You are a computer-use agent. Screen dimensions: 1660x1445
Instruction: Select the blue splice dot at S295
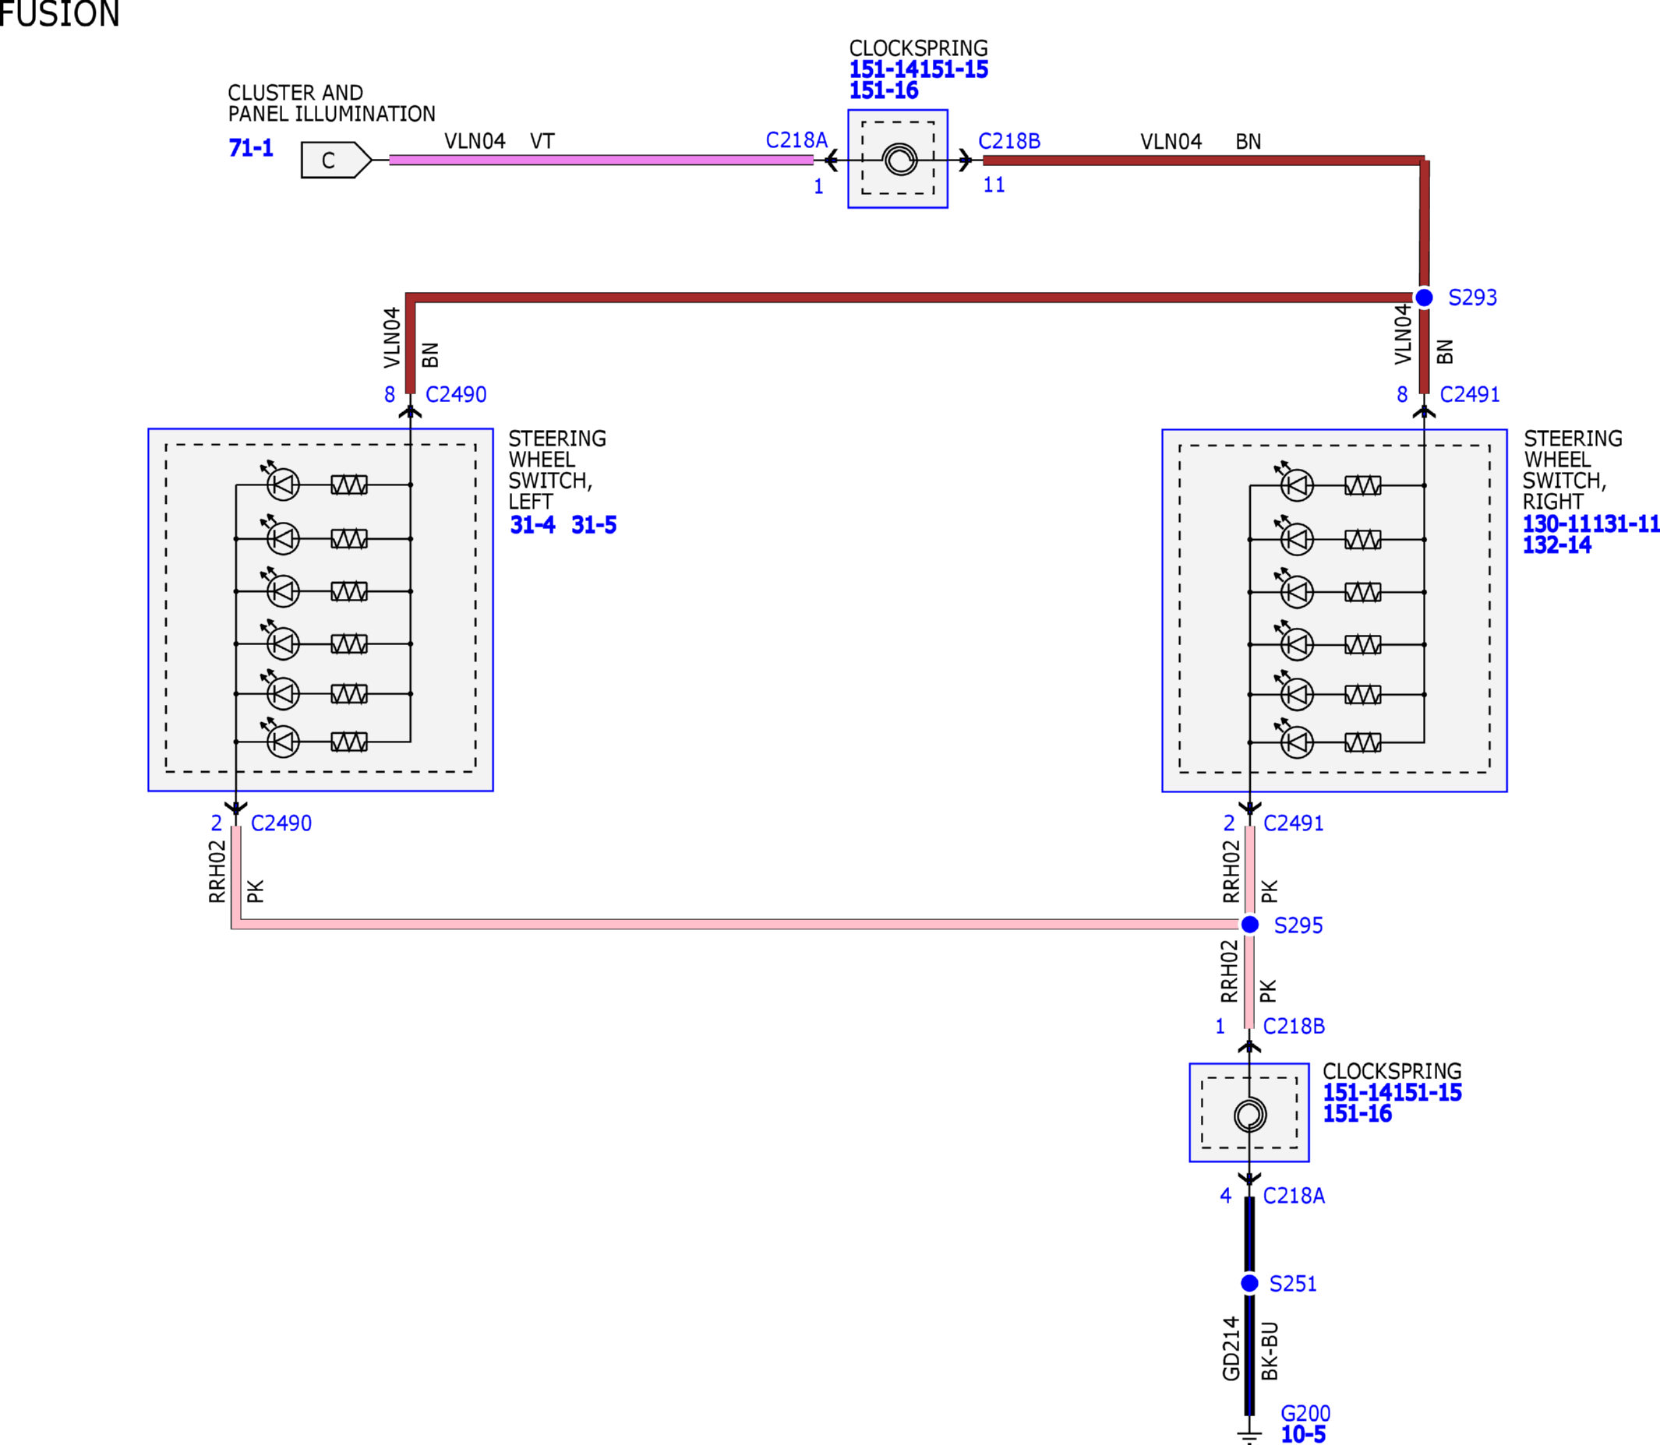tap(1249, 924)
